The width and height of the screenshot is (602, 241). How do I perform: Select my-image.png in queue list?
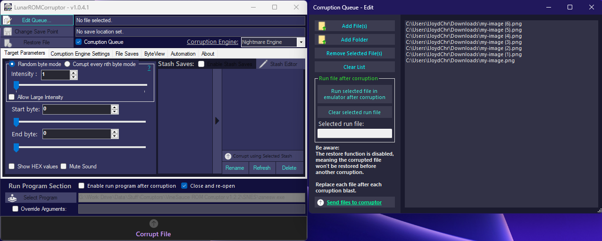click(460, 60)
